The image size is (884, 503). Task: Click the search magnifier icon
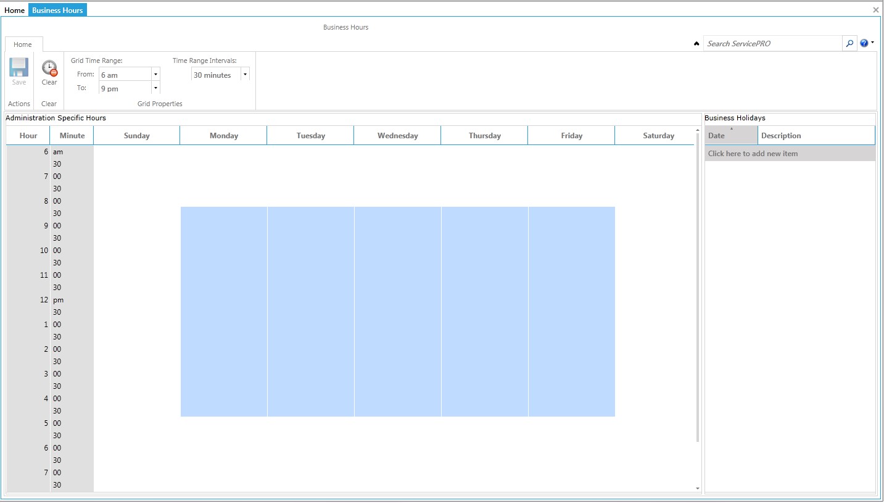point(849,43)
